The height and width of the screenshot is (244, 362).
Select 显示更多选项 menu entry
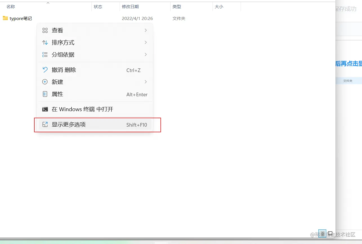95,124
